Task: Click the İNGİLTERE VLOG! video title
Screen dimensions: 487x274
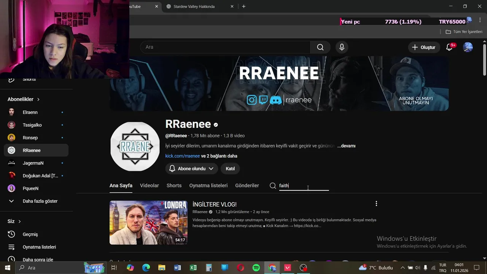Action: pos(215,204)
